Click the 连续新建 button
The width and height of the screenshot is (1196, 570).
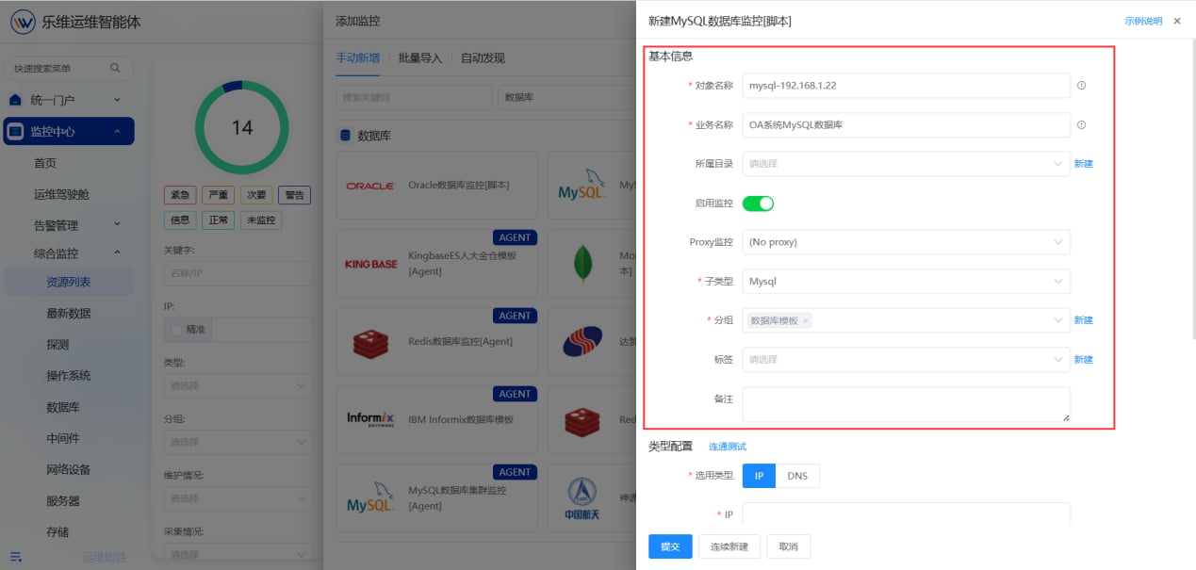pyautogui.click(x=729, y=546)
